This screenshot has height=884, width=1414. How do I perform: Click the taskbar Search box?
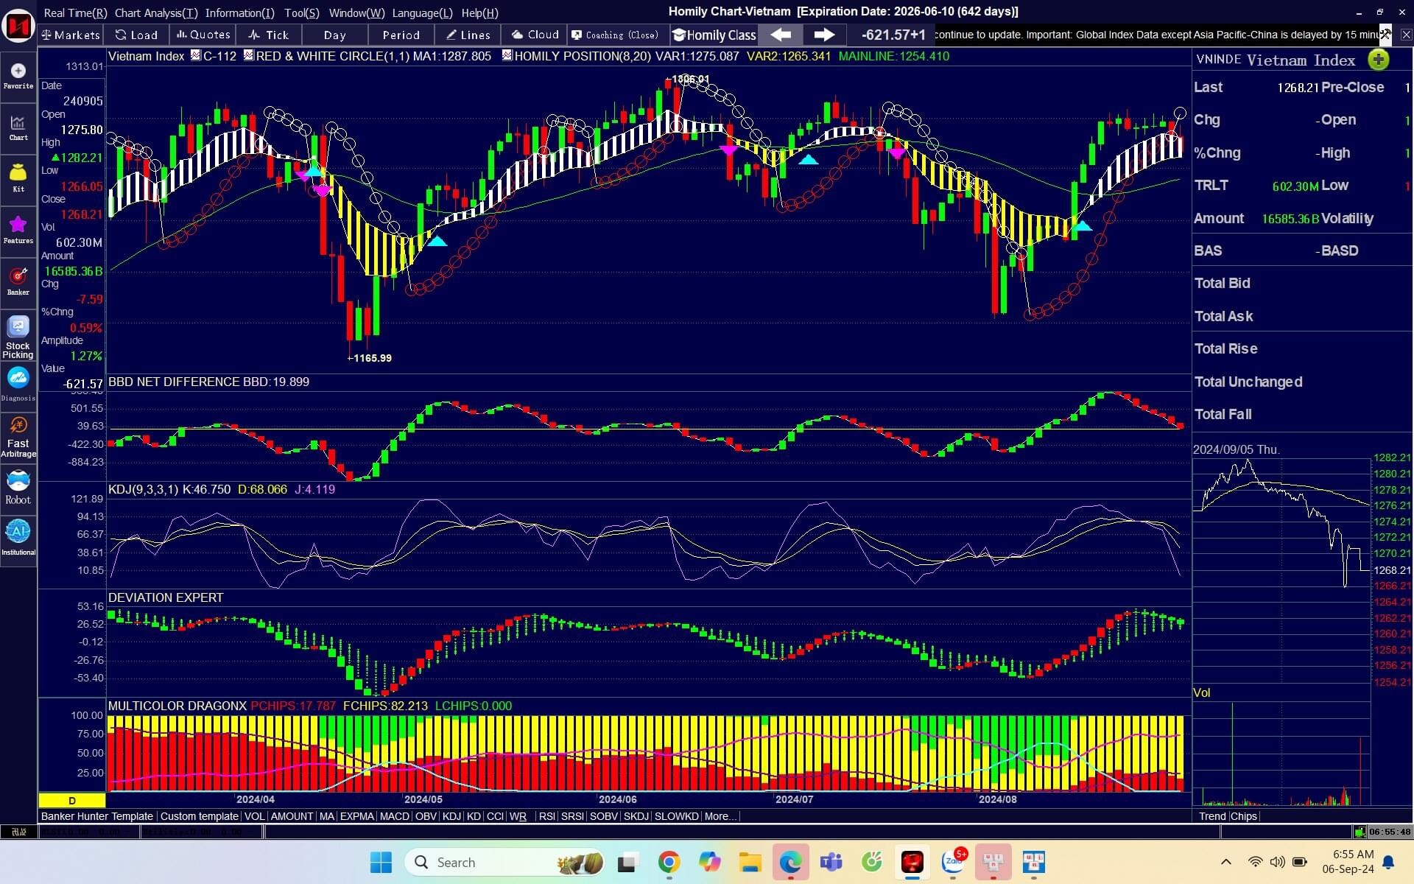504,862
